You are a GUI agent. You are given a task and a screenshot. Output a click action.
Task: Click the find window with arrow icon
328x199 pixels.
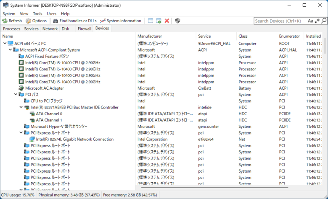159,21
